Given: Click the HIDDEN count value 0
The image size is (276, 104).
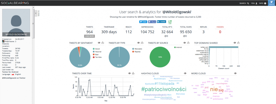Looking at the screenshot, I should [x=220, y=32].
